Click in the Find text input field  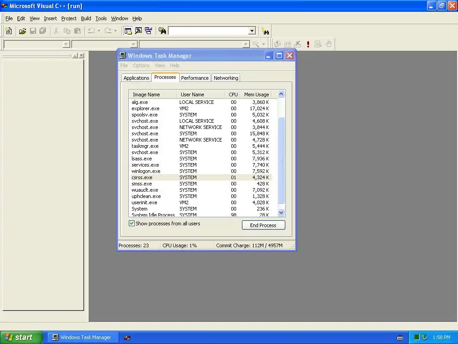point(208,31)
